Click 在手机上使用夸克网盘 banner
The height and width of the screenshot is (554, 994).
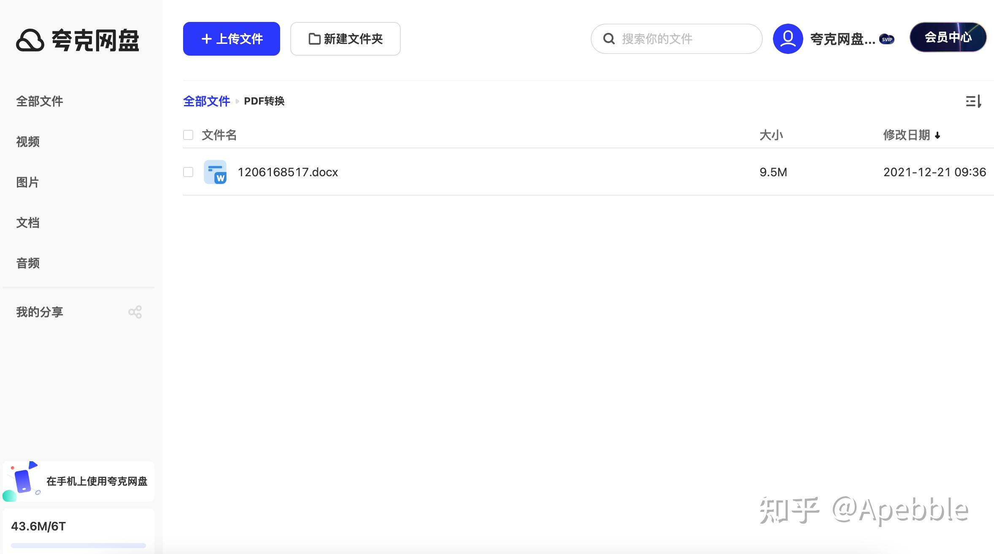point(78,481)
